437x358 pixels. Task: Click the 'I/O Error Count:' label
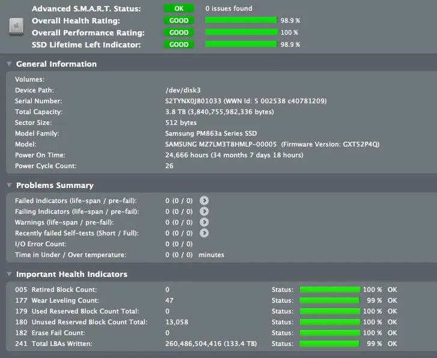[x=41, y=244]
